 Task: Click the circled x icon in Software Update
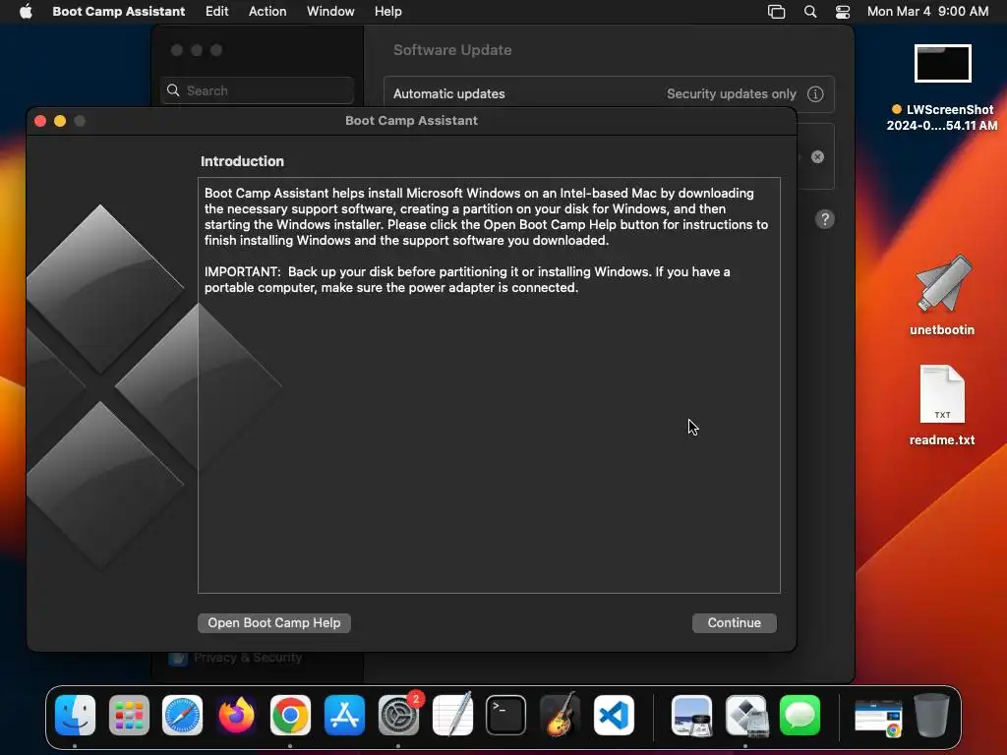point(817,156)
